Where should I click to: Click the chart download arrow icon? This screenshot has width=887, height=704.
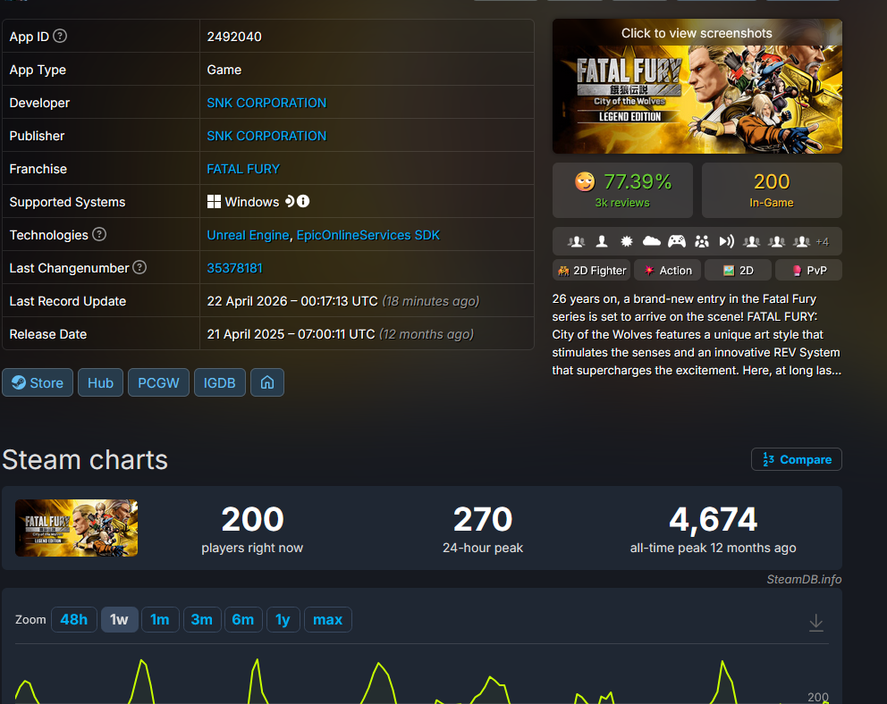[x=815, y=623]
